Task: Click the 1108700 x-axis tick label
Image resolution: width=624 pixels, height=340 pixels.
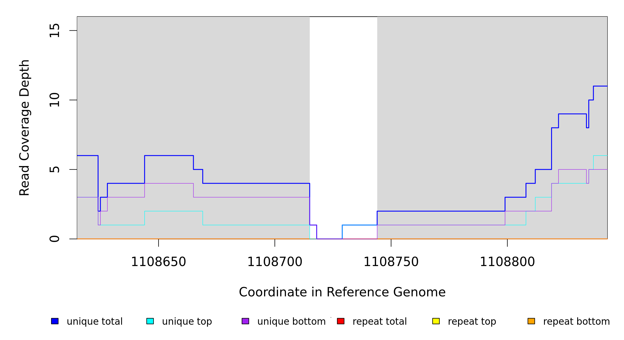Action: [x=275, y=262]
